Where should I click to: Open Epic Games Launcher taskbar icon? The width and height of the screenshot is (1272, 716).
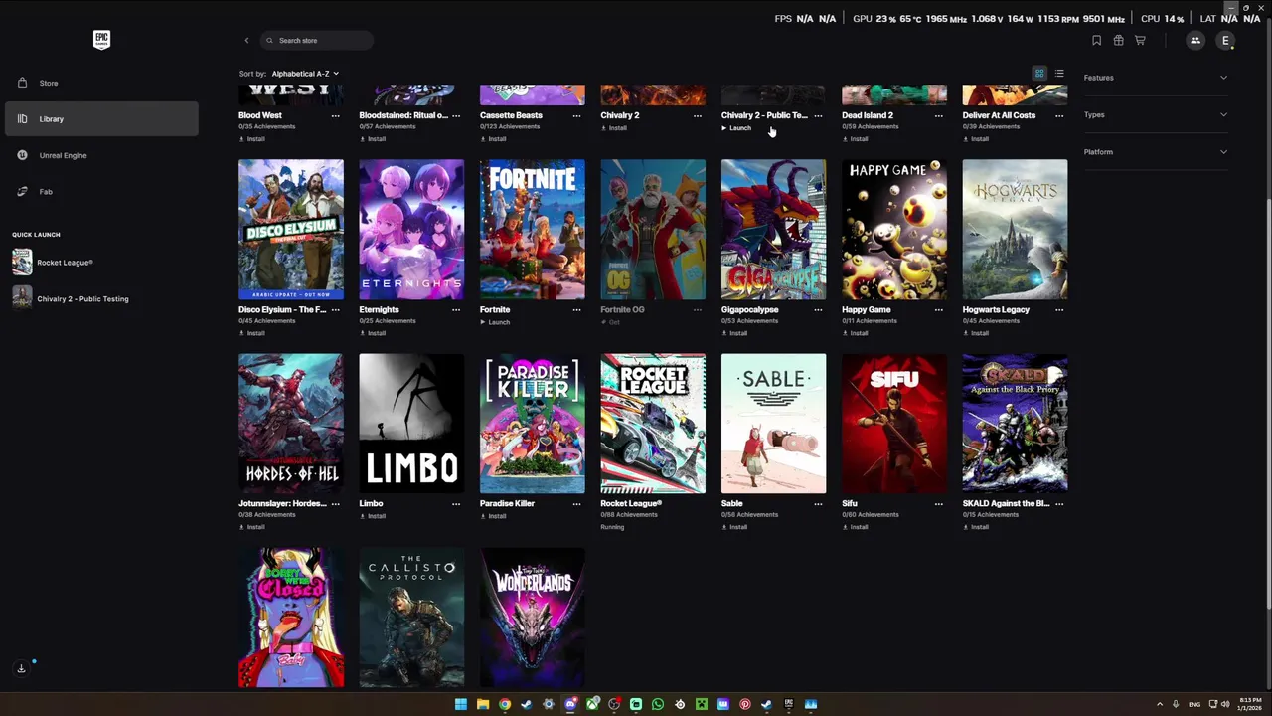coord(789,705)
